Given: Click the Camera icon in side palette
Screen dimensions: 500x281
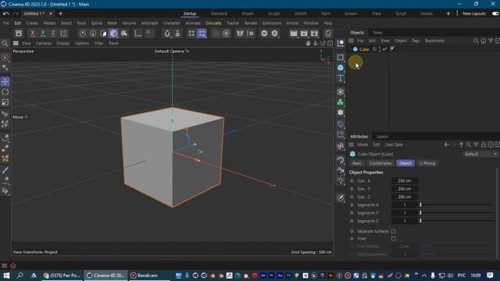Looking at the screenshot, I should [341, 170].
